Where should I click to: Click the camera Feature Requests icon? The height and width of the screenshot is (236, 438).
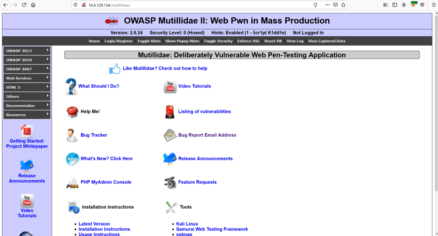170,182
